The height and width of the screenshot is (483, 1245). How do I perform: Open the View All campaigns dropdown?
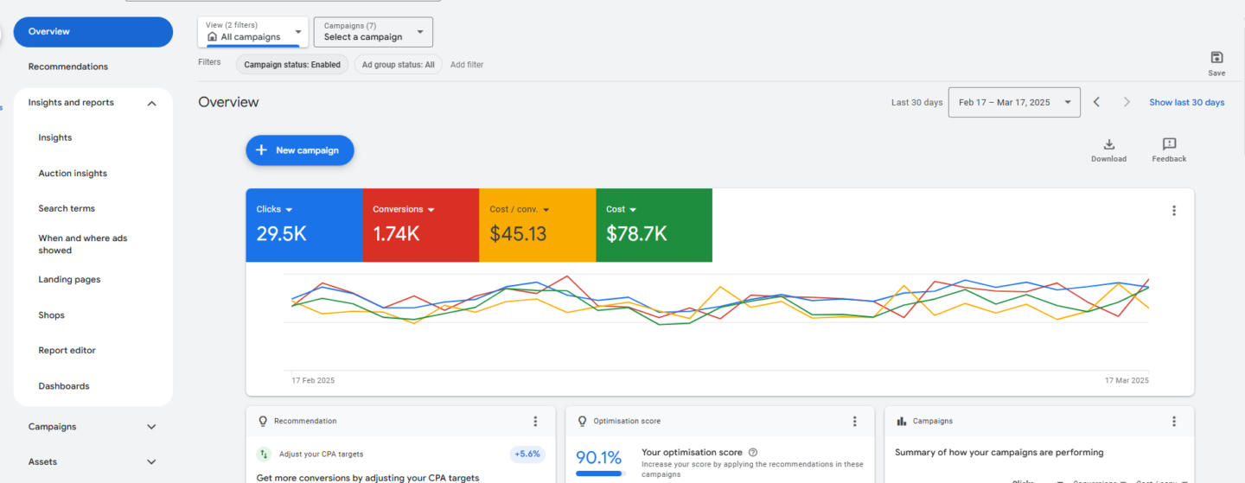pos(253,32)
